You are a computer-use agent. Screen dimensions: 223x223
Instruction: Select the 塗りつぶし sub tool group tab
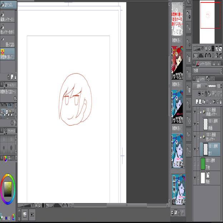point(8,5)
